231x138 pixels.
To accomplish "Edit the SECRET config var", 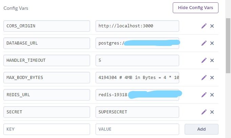I will pos(204,112).
